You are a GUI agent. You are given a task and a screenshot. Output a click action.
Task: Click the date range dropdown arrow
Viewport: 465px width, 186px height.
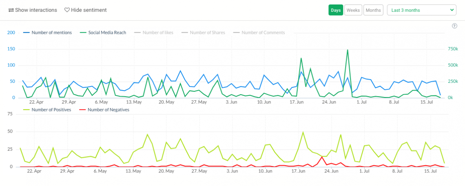tap(452, 10)
